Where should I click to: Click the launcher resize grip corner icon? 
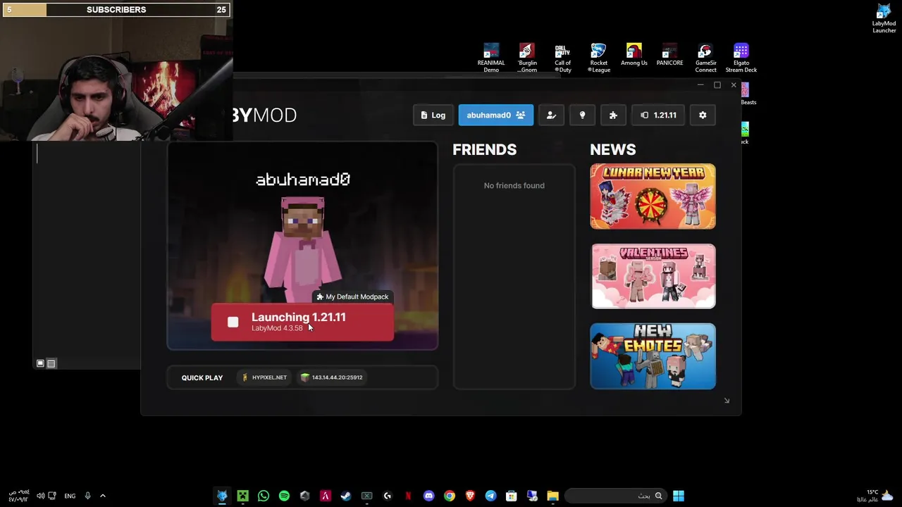coord(727,401)
